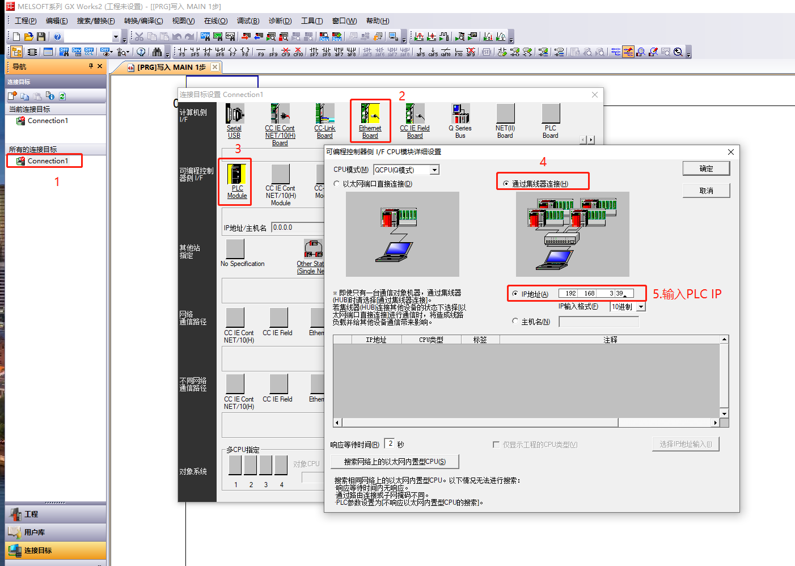The image size is (795, 566).
Task: Insert application instruction with F8 icon
Action: click(x=245, y=52)
